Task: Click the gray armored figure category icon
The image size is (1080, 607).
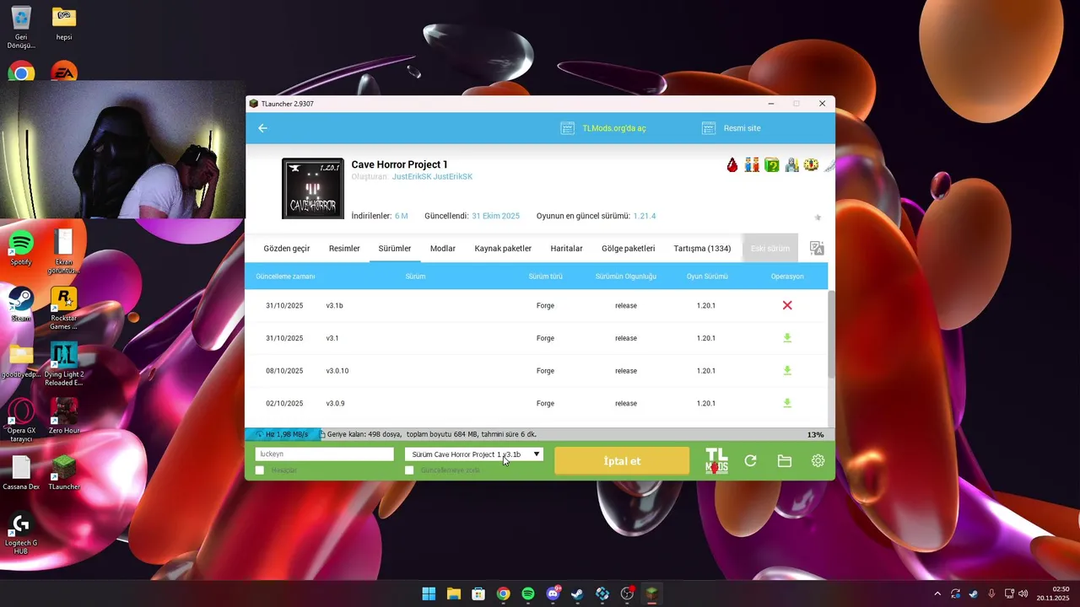Action: [x=791, y=165]
